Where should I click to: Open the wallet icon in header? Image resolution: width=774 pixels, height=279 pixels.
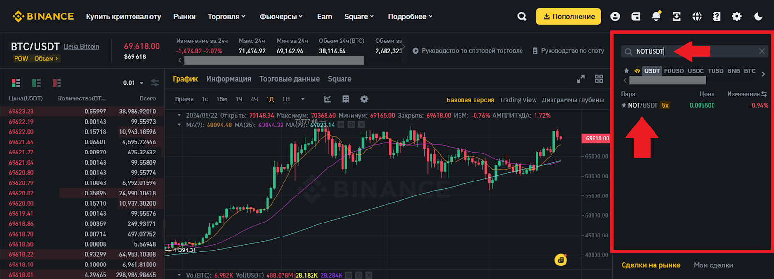[636, 16]
